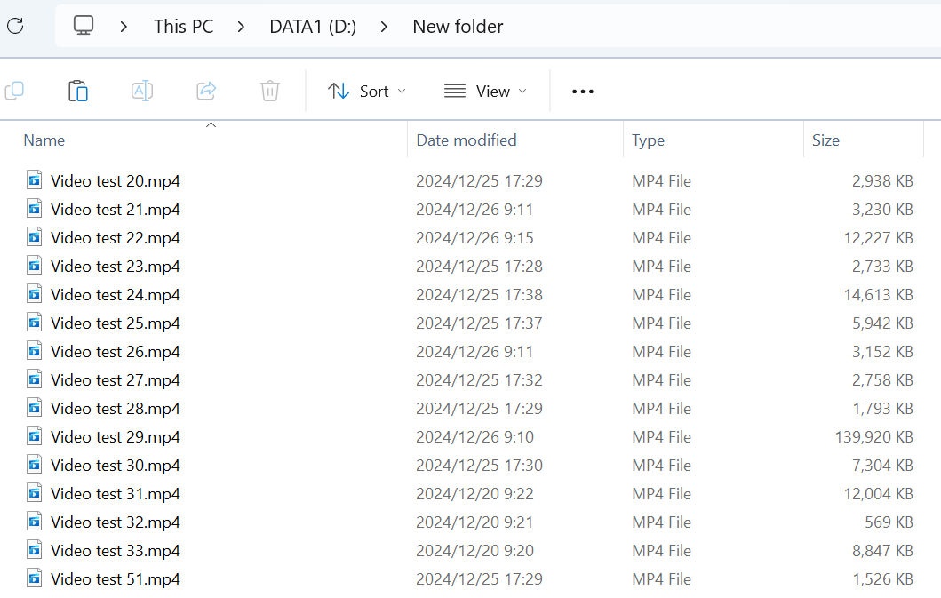Sort by Date modified column header
The image size is (941, 598).
pyautogui.click(x=466, y=140)
